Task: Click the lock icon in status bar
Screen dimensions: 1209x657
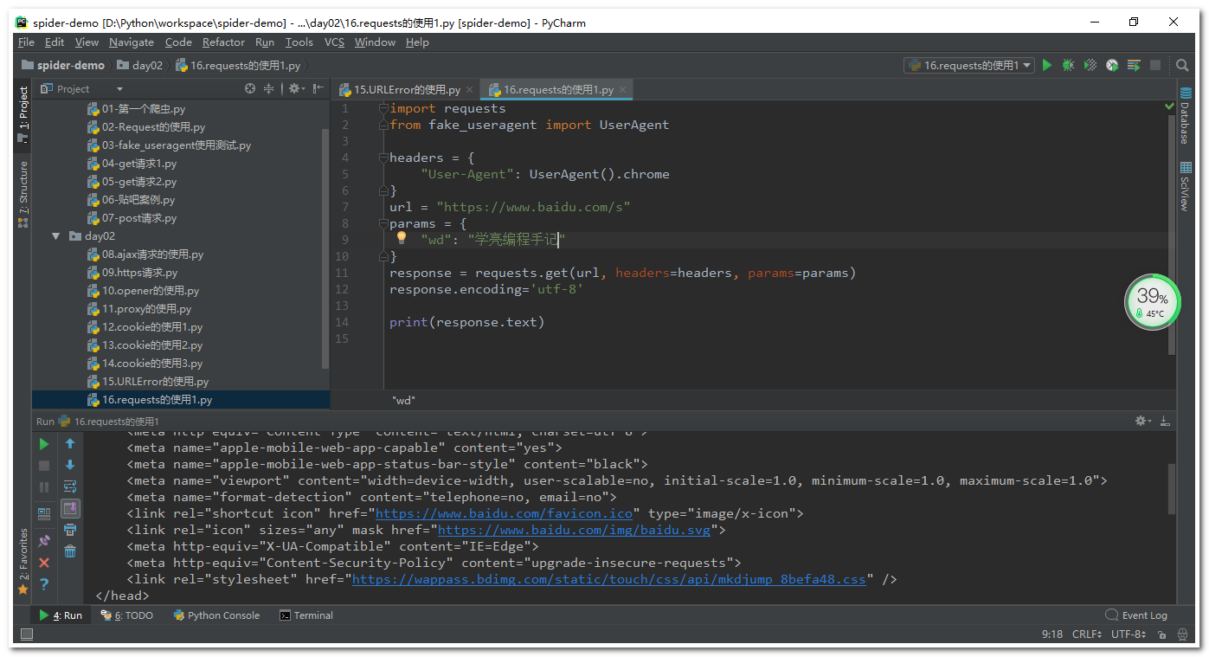Action: [1161, 635]
